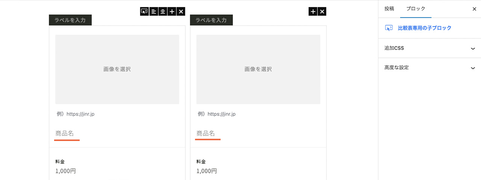The height and width of the screenshot is (180, 481).
Task: Close the settings sidebar panel
Action: tap(474, 9)
